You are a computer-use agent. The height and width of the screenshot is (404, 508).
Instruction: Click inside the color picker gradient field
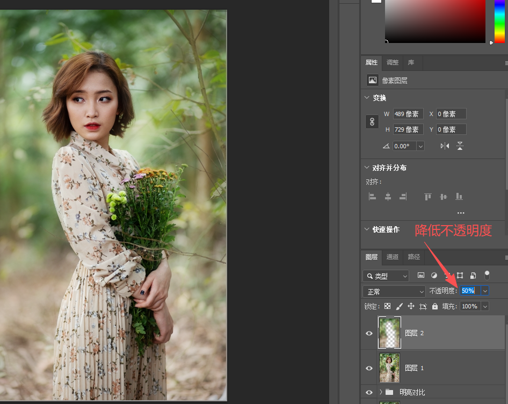point(435,21)
